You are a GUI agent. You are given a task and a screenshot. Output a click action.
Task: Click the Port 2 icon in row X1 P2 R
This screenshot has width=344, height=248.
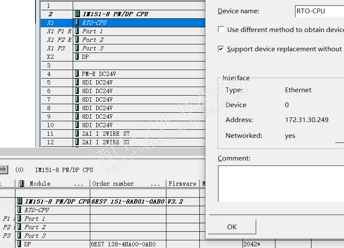point(77,40)
